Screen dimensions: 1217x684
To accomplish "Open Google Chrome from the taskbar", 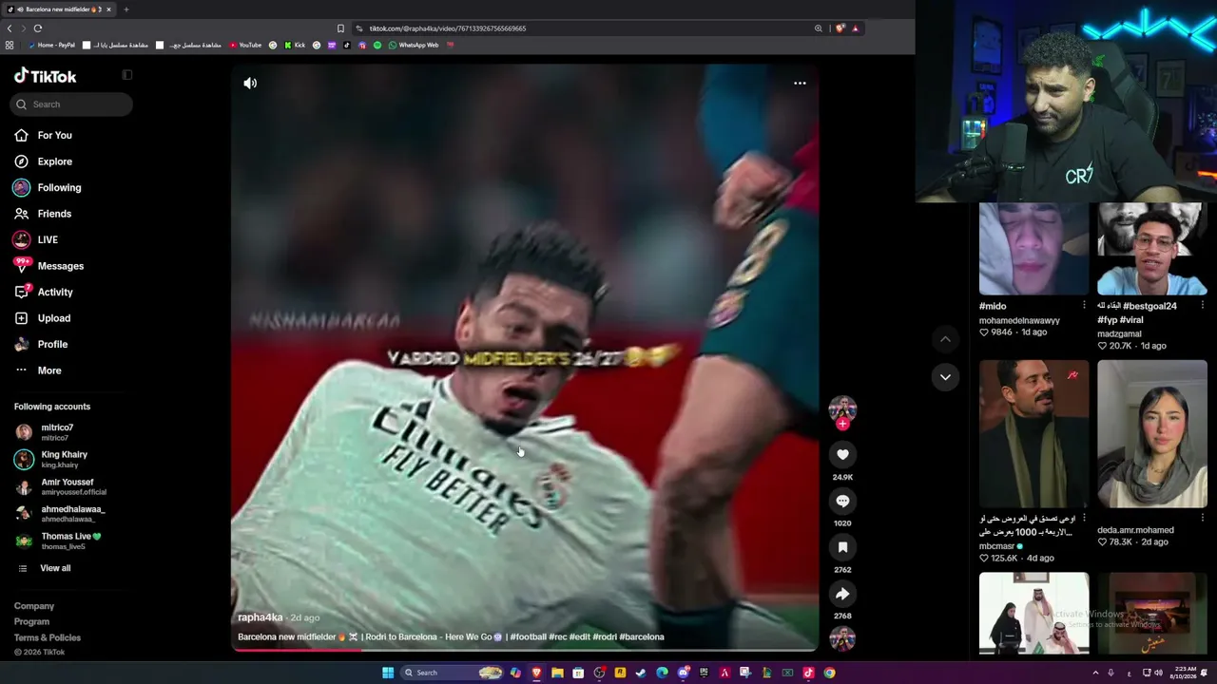I will (829, 673).
